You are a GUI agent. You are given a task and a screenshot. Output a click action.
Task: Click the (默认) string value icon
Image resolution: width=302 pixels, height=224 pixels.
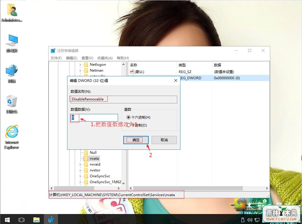(x=132, y=72)
